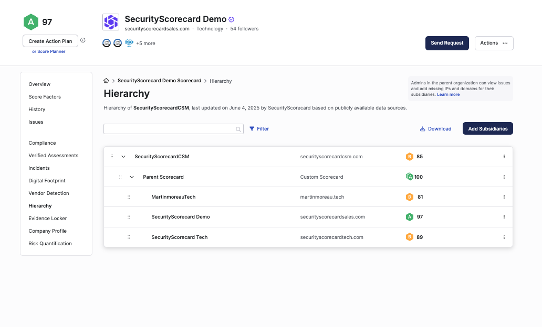Open Incidents in sidebar

point(39,168)
